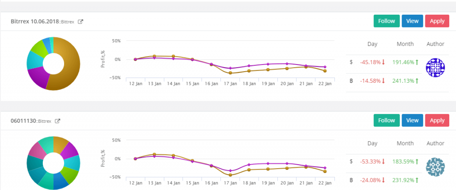The width and height of the screenshot is (456, 190).
Task: Click the 13 Jan gold data point in first chart
Action: point(154,56)
